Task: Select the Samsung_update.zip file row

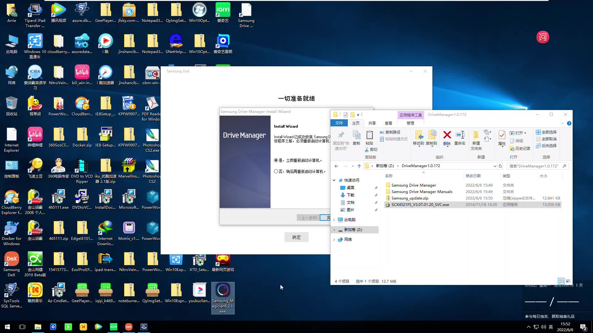Action: (x=473, y=198)
